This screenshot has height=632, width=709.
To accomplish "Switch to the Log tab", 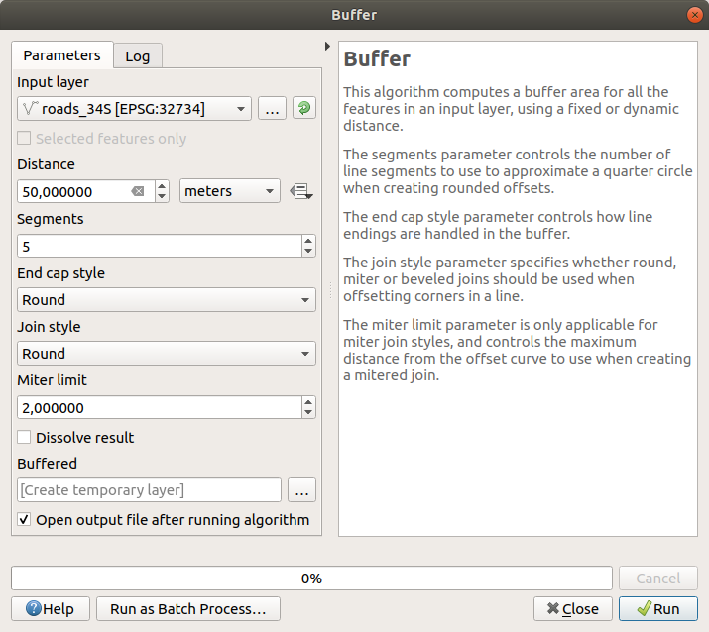I will [137, 55].
